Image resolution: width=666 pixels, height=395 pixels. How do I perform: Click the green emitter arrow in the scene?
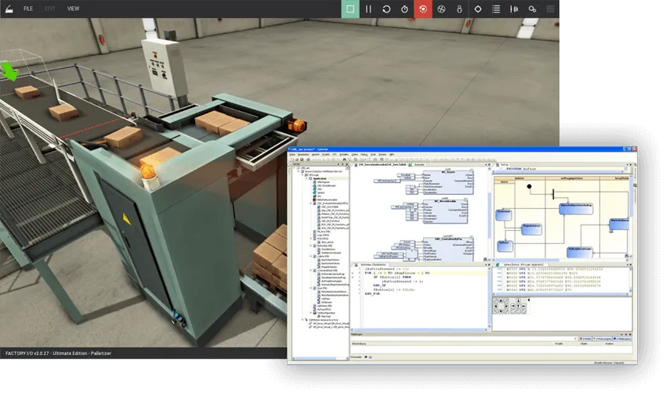tap(9, 70)
